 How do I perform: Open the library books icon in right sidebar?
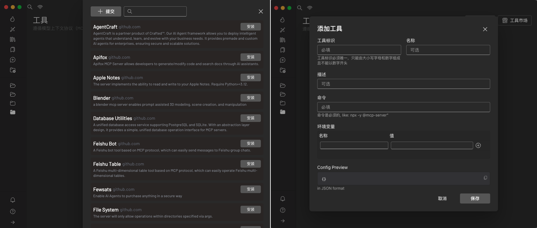coord(282,40)
